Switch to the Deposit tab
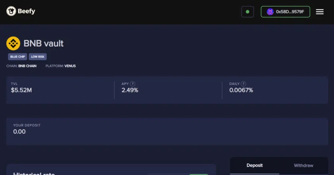Viewport: 334px width, 175px height. (x=255, y=166)
